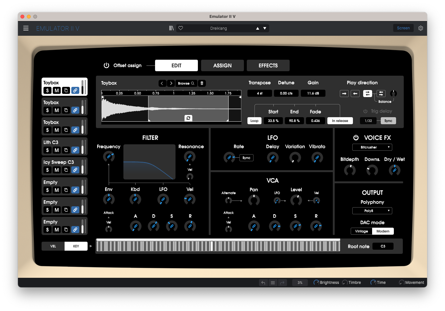Screen dimensions: 445x311
Task: Select the selected forward-backward play direction
Action: point(368,94)
